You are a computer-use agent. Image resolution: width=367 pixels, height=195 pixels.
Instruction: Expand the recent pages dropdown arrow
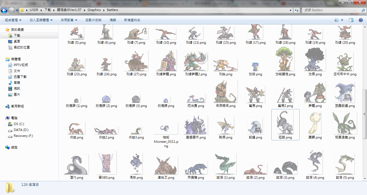tap(17, 10)
